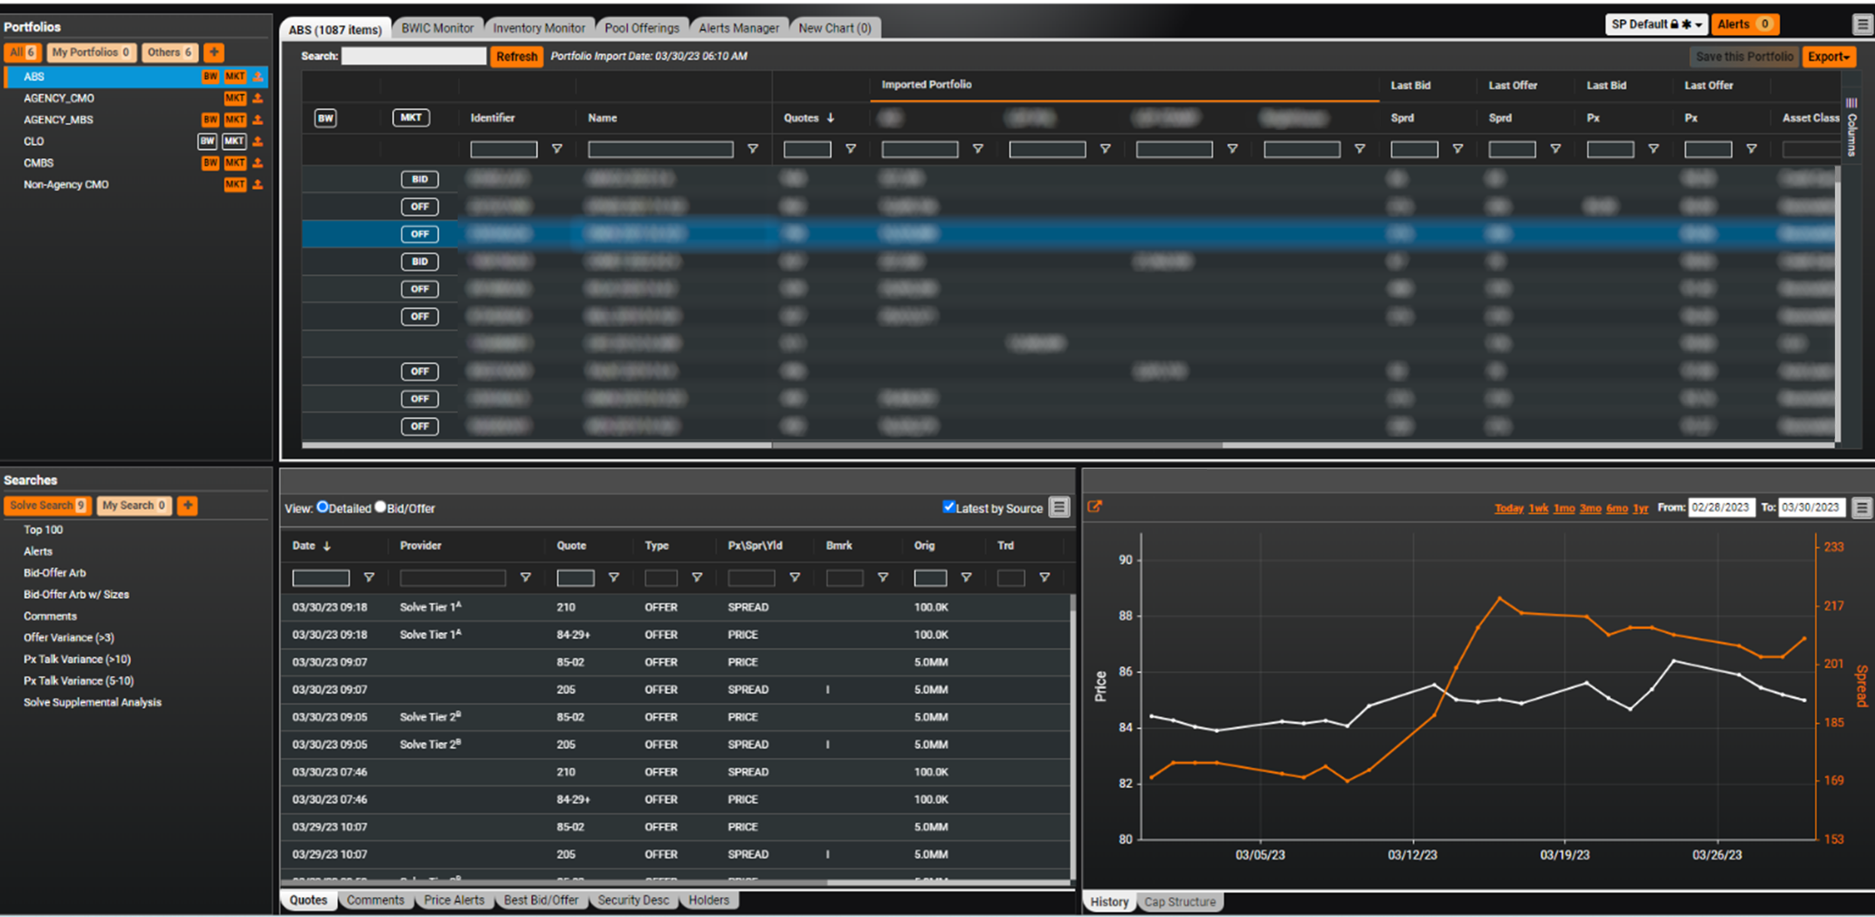Viewport: 1875px width, 917px height.
Task: Open the main hamburger menu top right
Action: pos(1861,24)
